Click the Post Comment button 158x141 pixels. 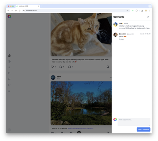point(143,130)
